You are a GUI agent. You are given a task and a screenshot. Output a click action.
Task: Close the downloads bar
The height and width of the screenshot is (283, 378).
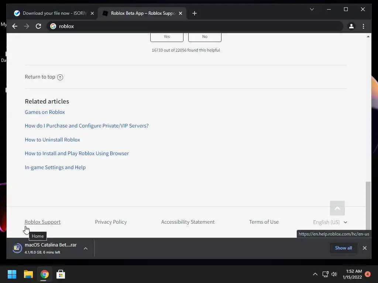click(364, 248)
